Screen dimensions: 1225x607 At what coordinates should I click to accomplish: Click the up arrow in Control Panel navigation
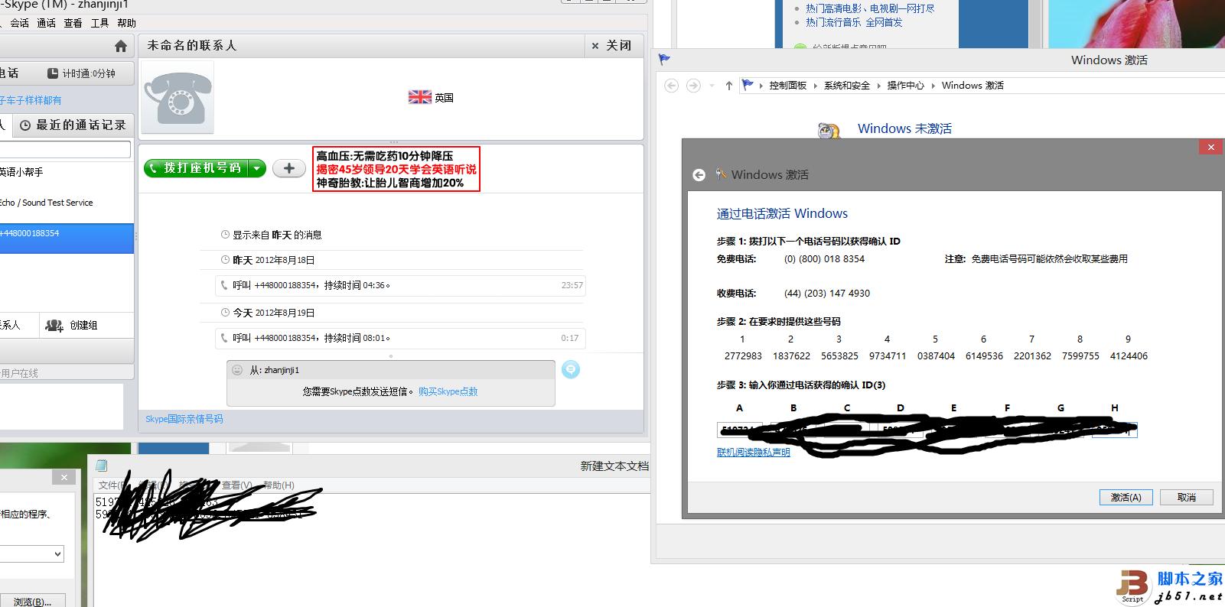[728, 86]
